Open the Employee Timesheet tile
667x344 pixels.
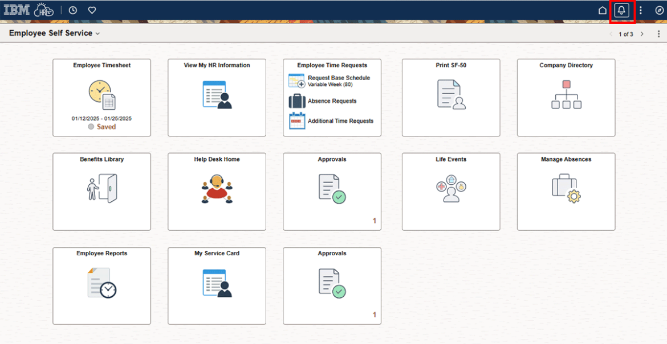tap(101, 97)
